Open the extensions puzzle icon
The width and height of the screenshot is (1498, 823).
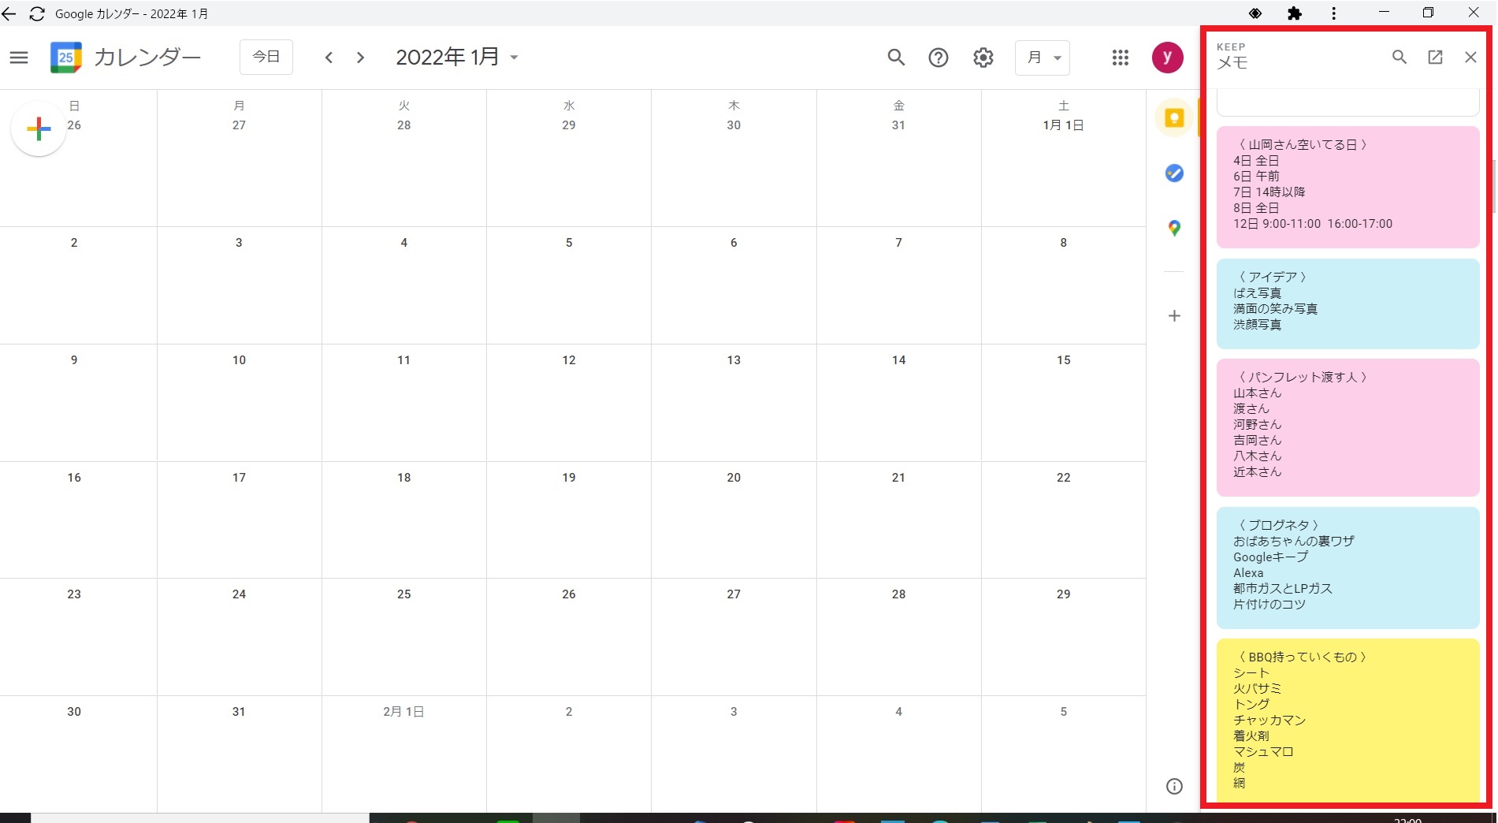pyautogui.click(x=1295, y=13)
